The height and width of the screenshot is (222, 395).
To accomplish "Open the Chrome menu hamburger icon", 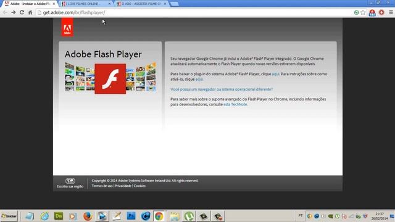I will pos(391,12).
